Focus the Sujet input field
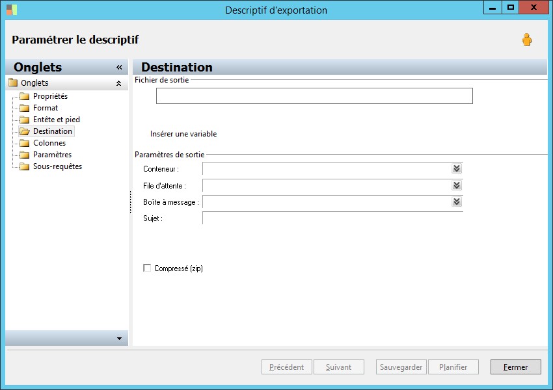 pyautogui.click(x=332, y=218)
